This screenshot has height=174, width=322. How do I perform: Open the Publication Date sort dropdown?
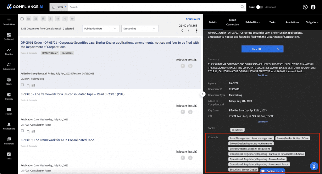point(101,29)
